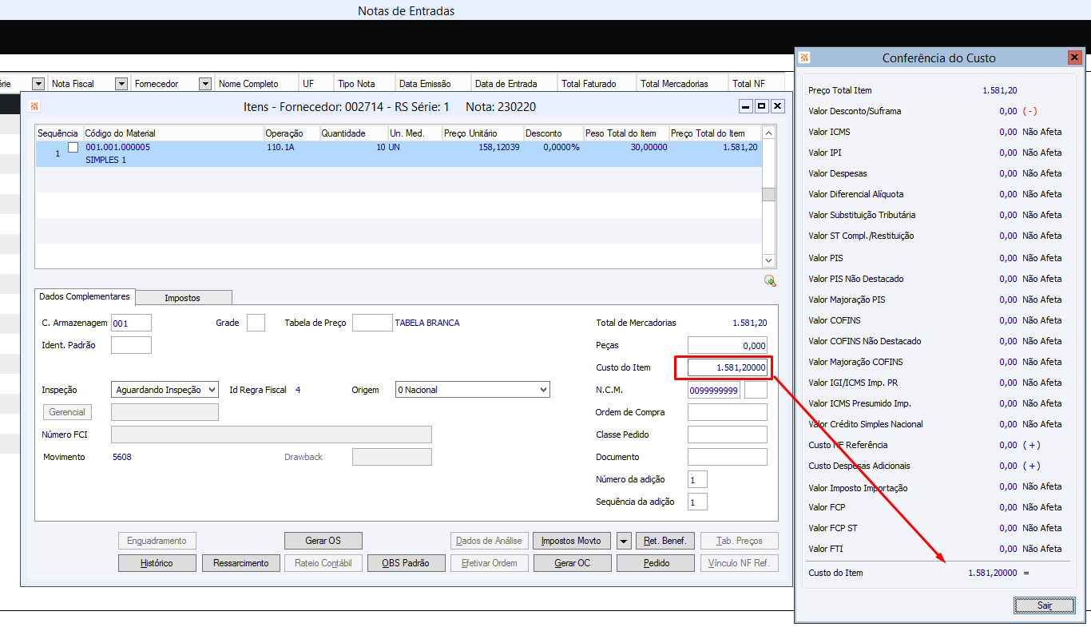
Task: Expand the Origem combo box
Action: [543, 390]
